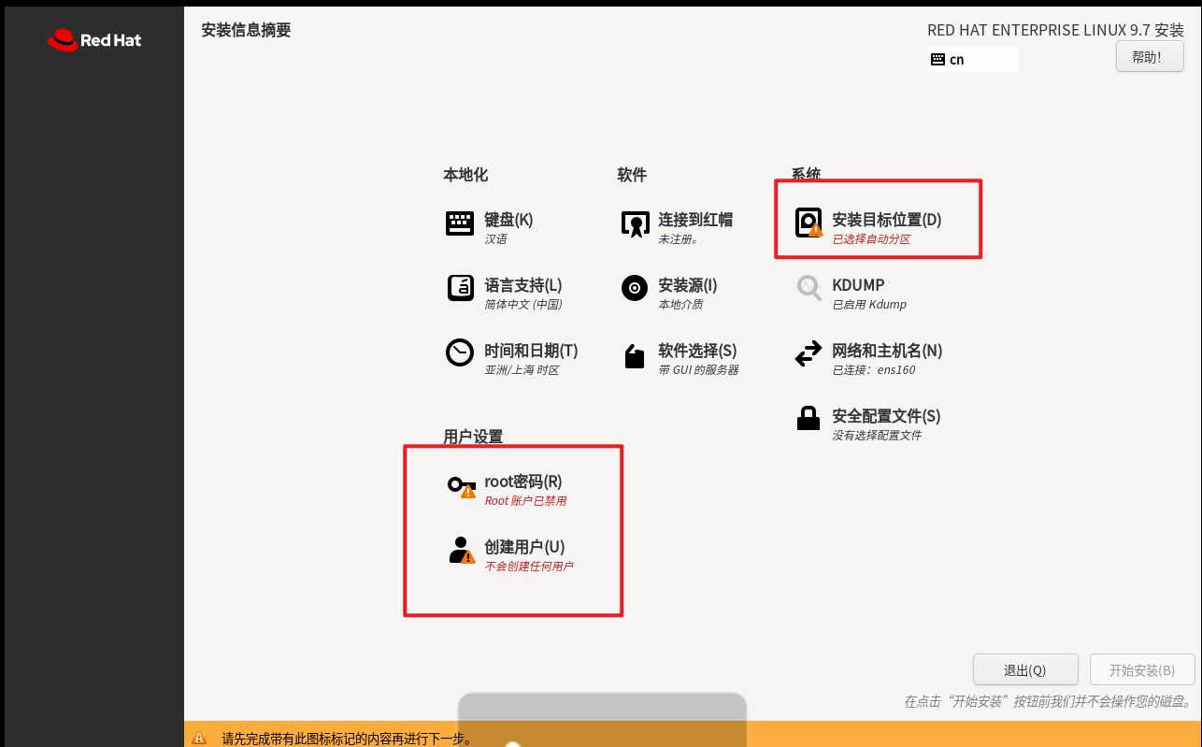
Task: Click the keyboard layout icon beside cn
Action: [937, 59]
